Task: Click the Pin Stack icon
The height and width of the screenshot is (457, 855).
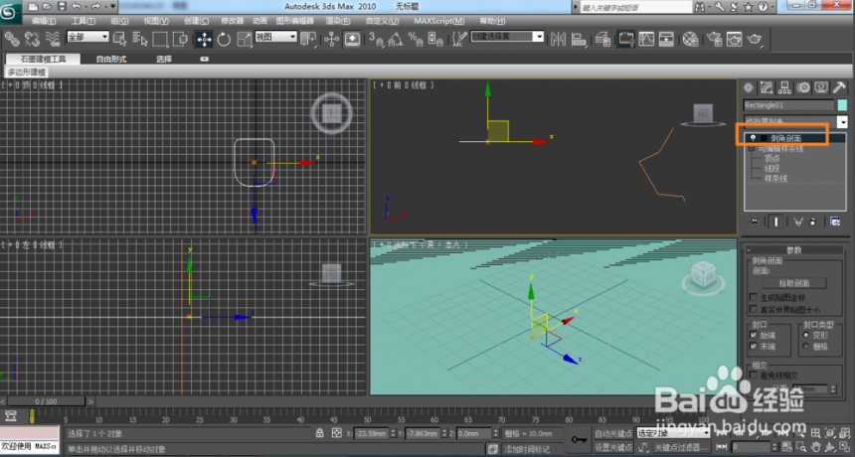Action: click(x=755, y=222)
